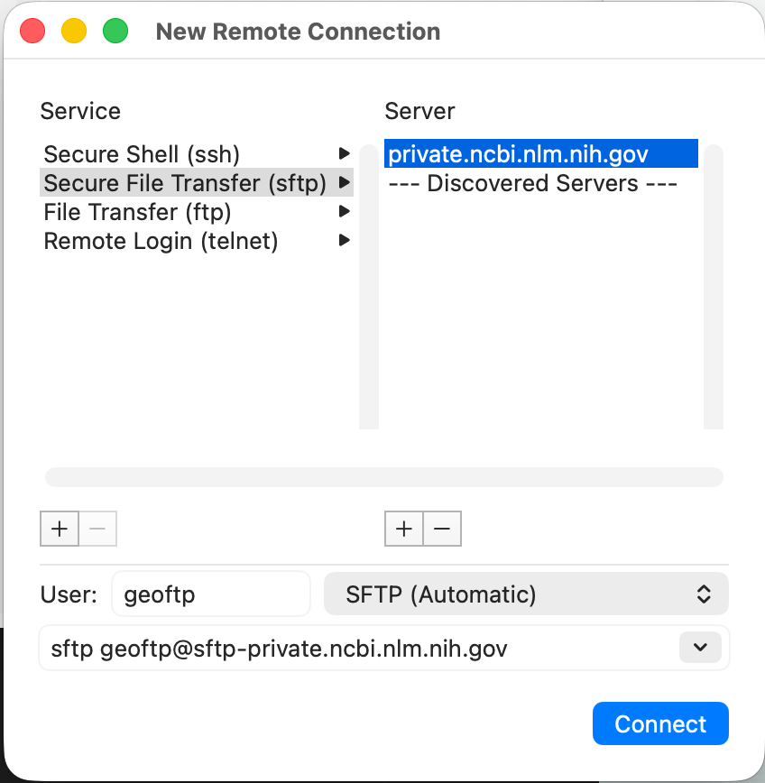The image size is (765, 783).
Task: Expand Remote Login (telnet) arrow
Action: pyautogui.click(x=344, y=241)
